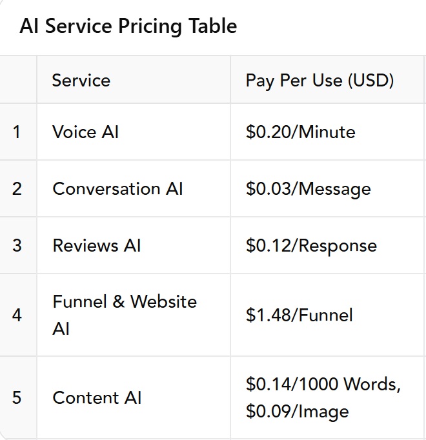Click the $0.20/Minute price cell
This screenshot has width=426, height=440.
327,132
